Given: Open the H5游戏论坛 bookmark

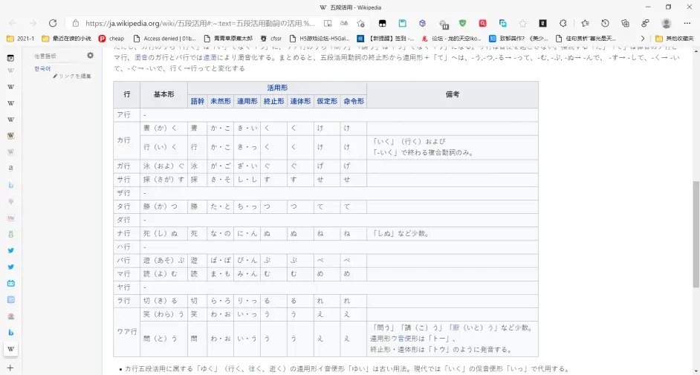Looking at the screenshot, I should [x=320, y=39].
